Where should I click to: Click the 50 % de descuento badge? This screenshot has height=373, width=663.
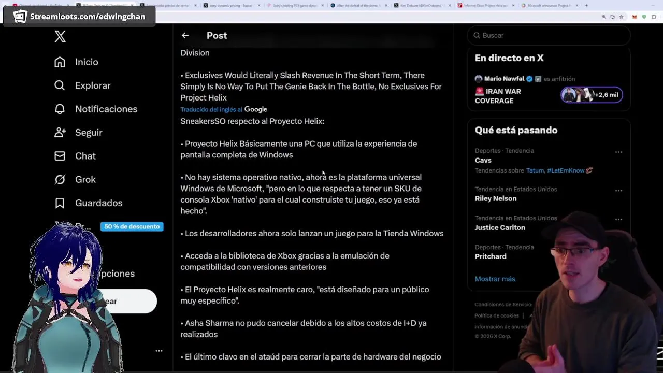(x=132, y=226)
